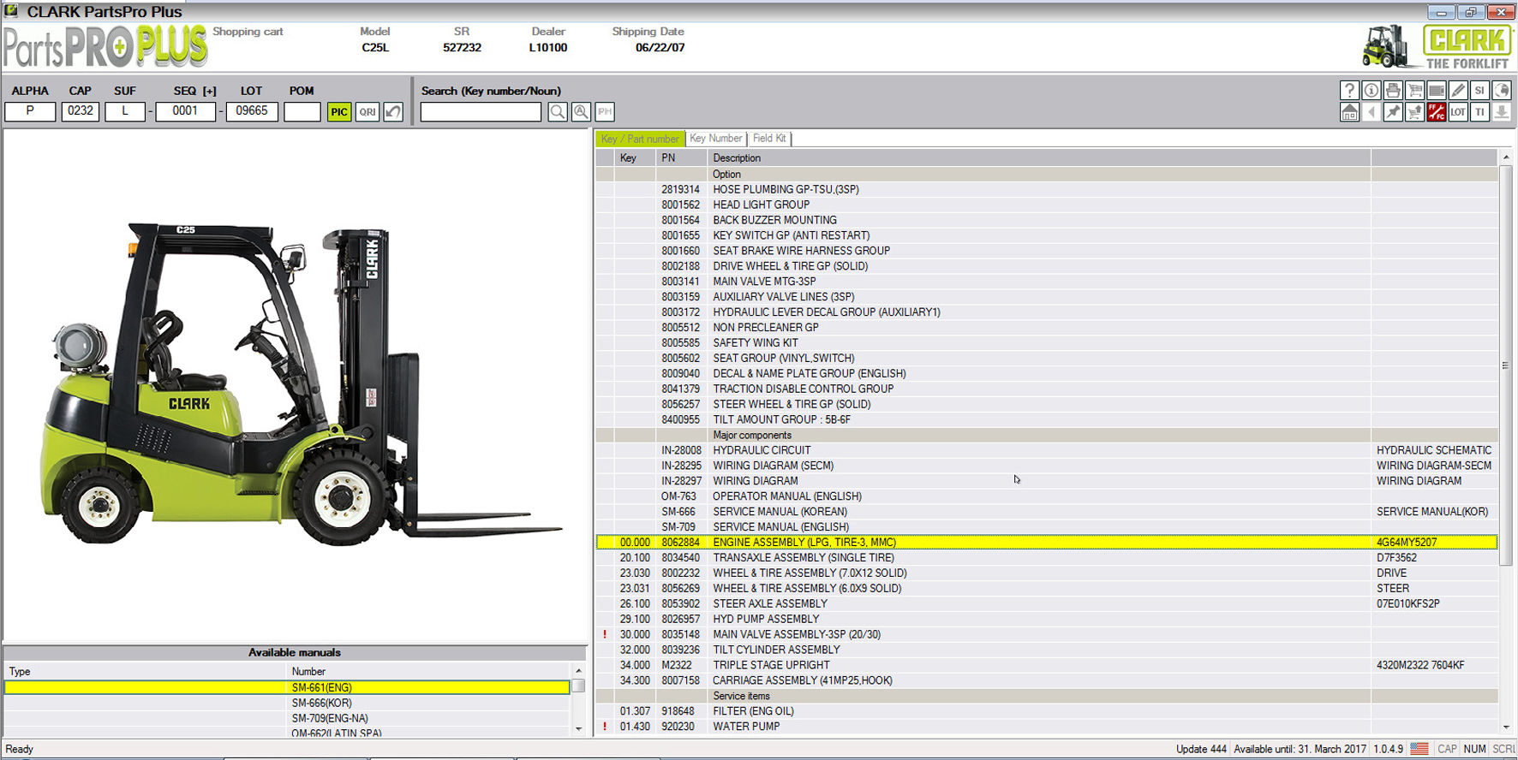Open the Field Kit tab
The height and width of the screenshot is (760, 1518).
point(769,139)
